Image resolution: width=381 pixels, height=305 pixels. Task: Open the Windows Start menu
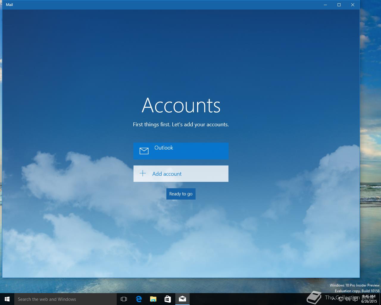click(7, 299)
